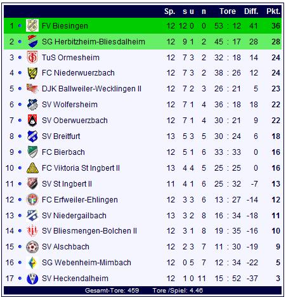Click the FC Viktoria St Ingbert II triangle logo

pos(32,168)
